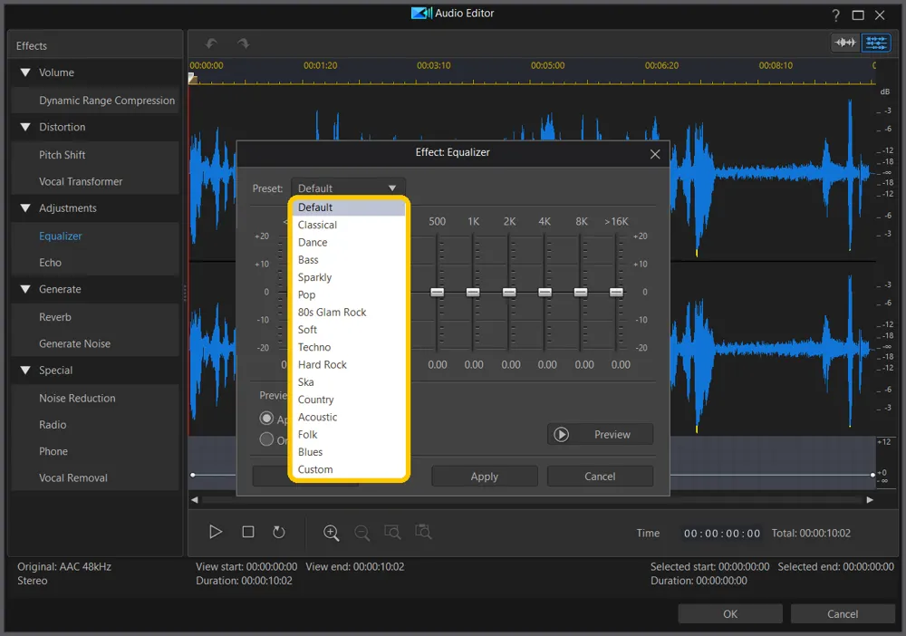The height and width of the screenshot is (636, 906).
Task: Click the 4K band slider handle
Action: point(545,293)
